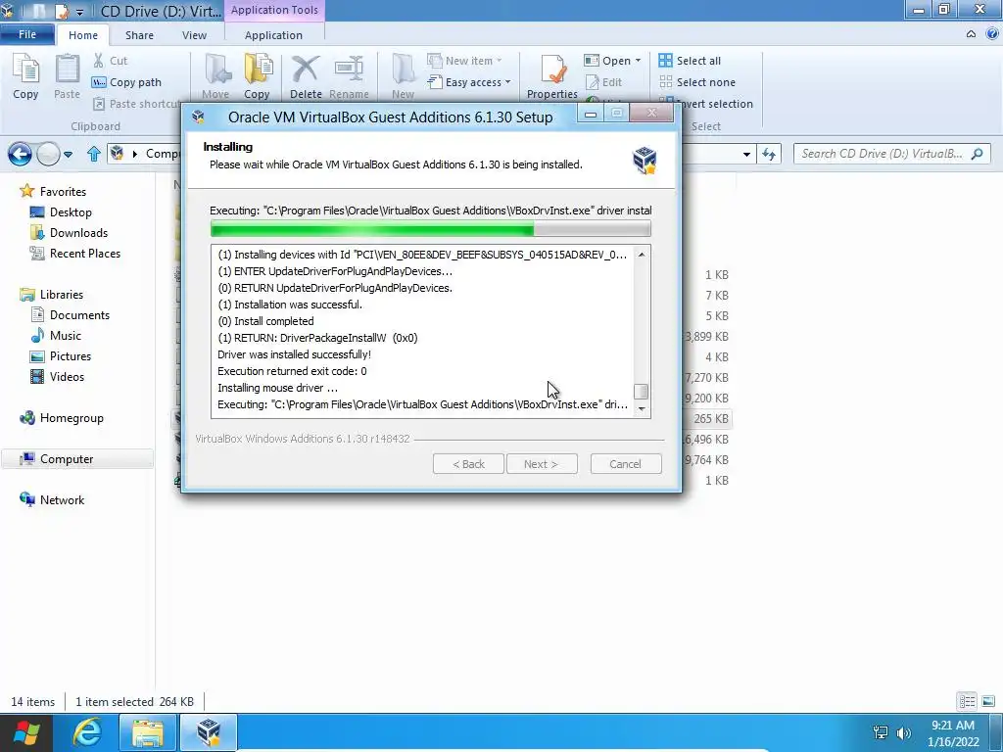Expand the Easy access dropdown
Image resolution: width=1003 pixels, height=752 pixels.
coord(508,82)
